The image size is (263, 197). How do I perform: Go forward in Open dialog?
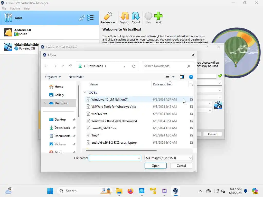[55, 66]
